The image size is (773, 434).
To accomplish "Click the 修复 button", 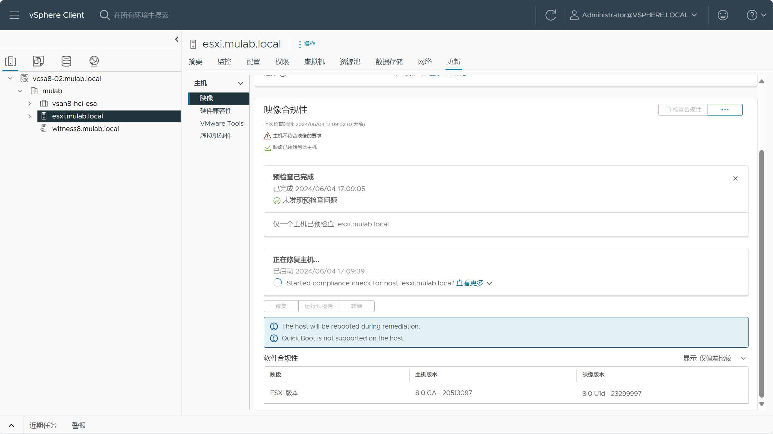I will click(281, 306).
